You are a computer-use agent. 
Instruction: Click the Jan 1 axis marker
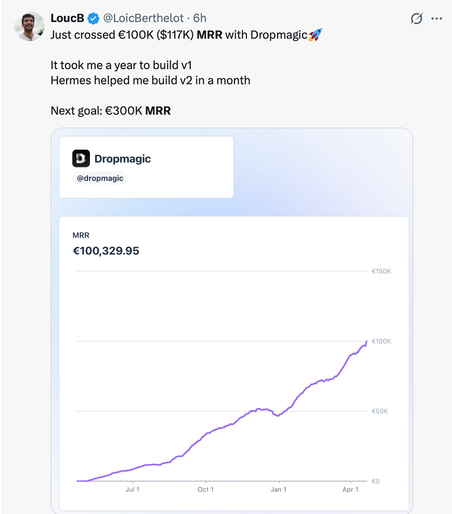click(279, 489)
